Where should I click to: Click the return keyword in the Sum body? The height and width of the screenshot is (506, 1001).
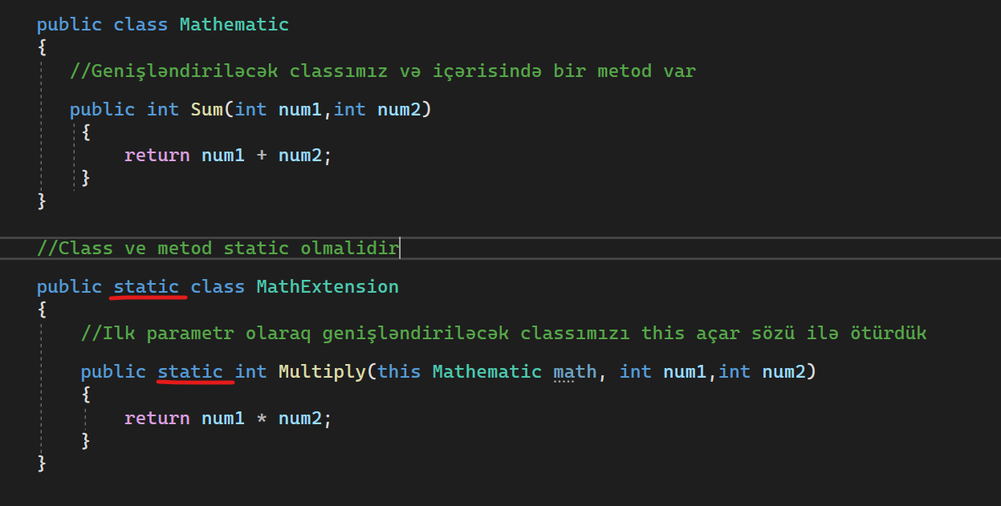coord(157,155)
